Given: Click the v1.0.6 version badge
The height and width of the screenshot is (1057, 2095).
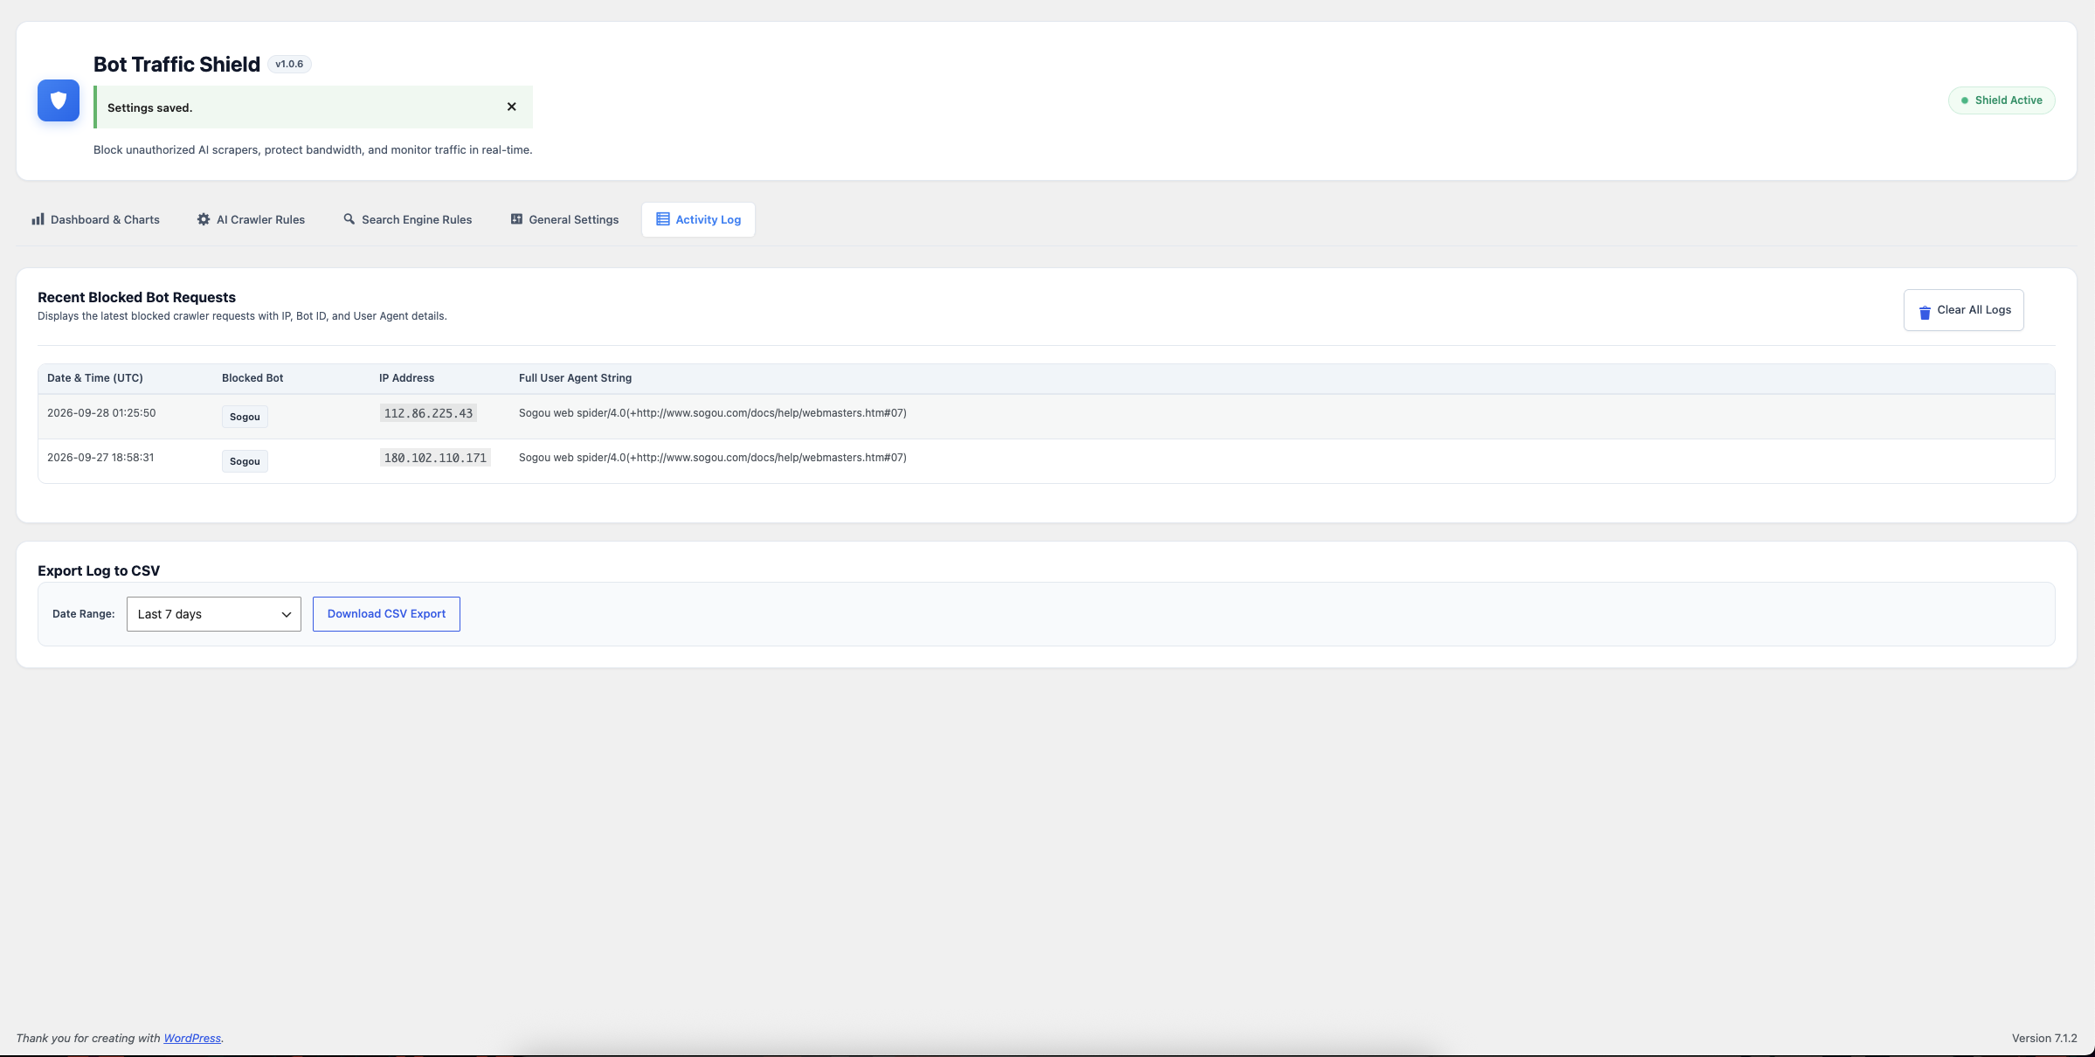Looking at the screenshot, I should point(289,64).
